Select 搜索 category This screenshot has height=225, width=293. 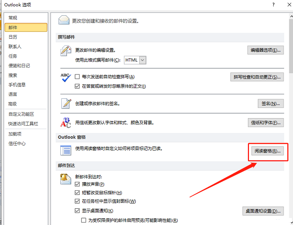26,75
